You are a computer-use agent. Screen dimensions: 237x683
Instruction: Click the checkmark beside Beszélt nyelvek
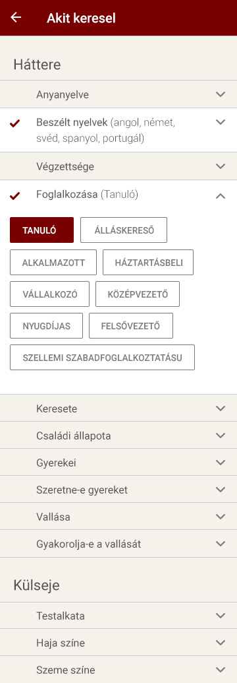pyautogui.click(x=15, y=123)
